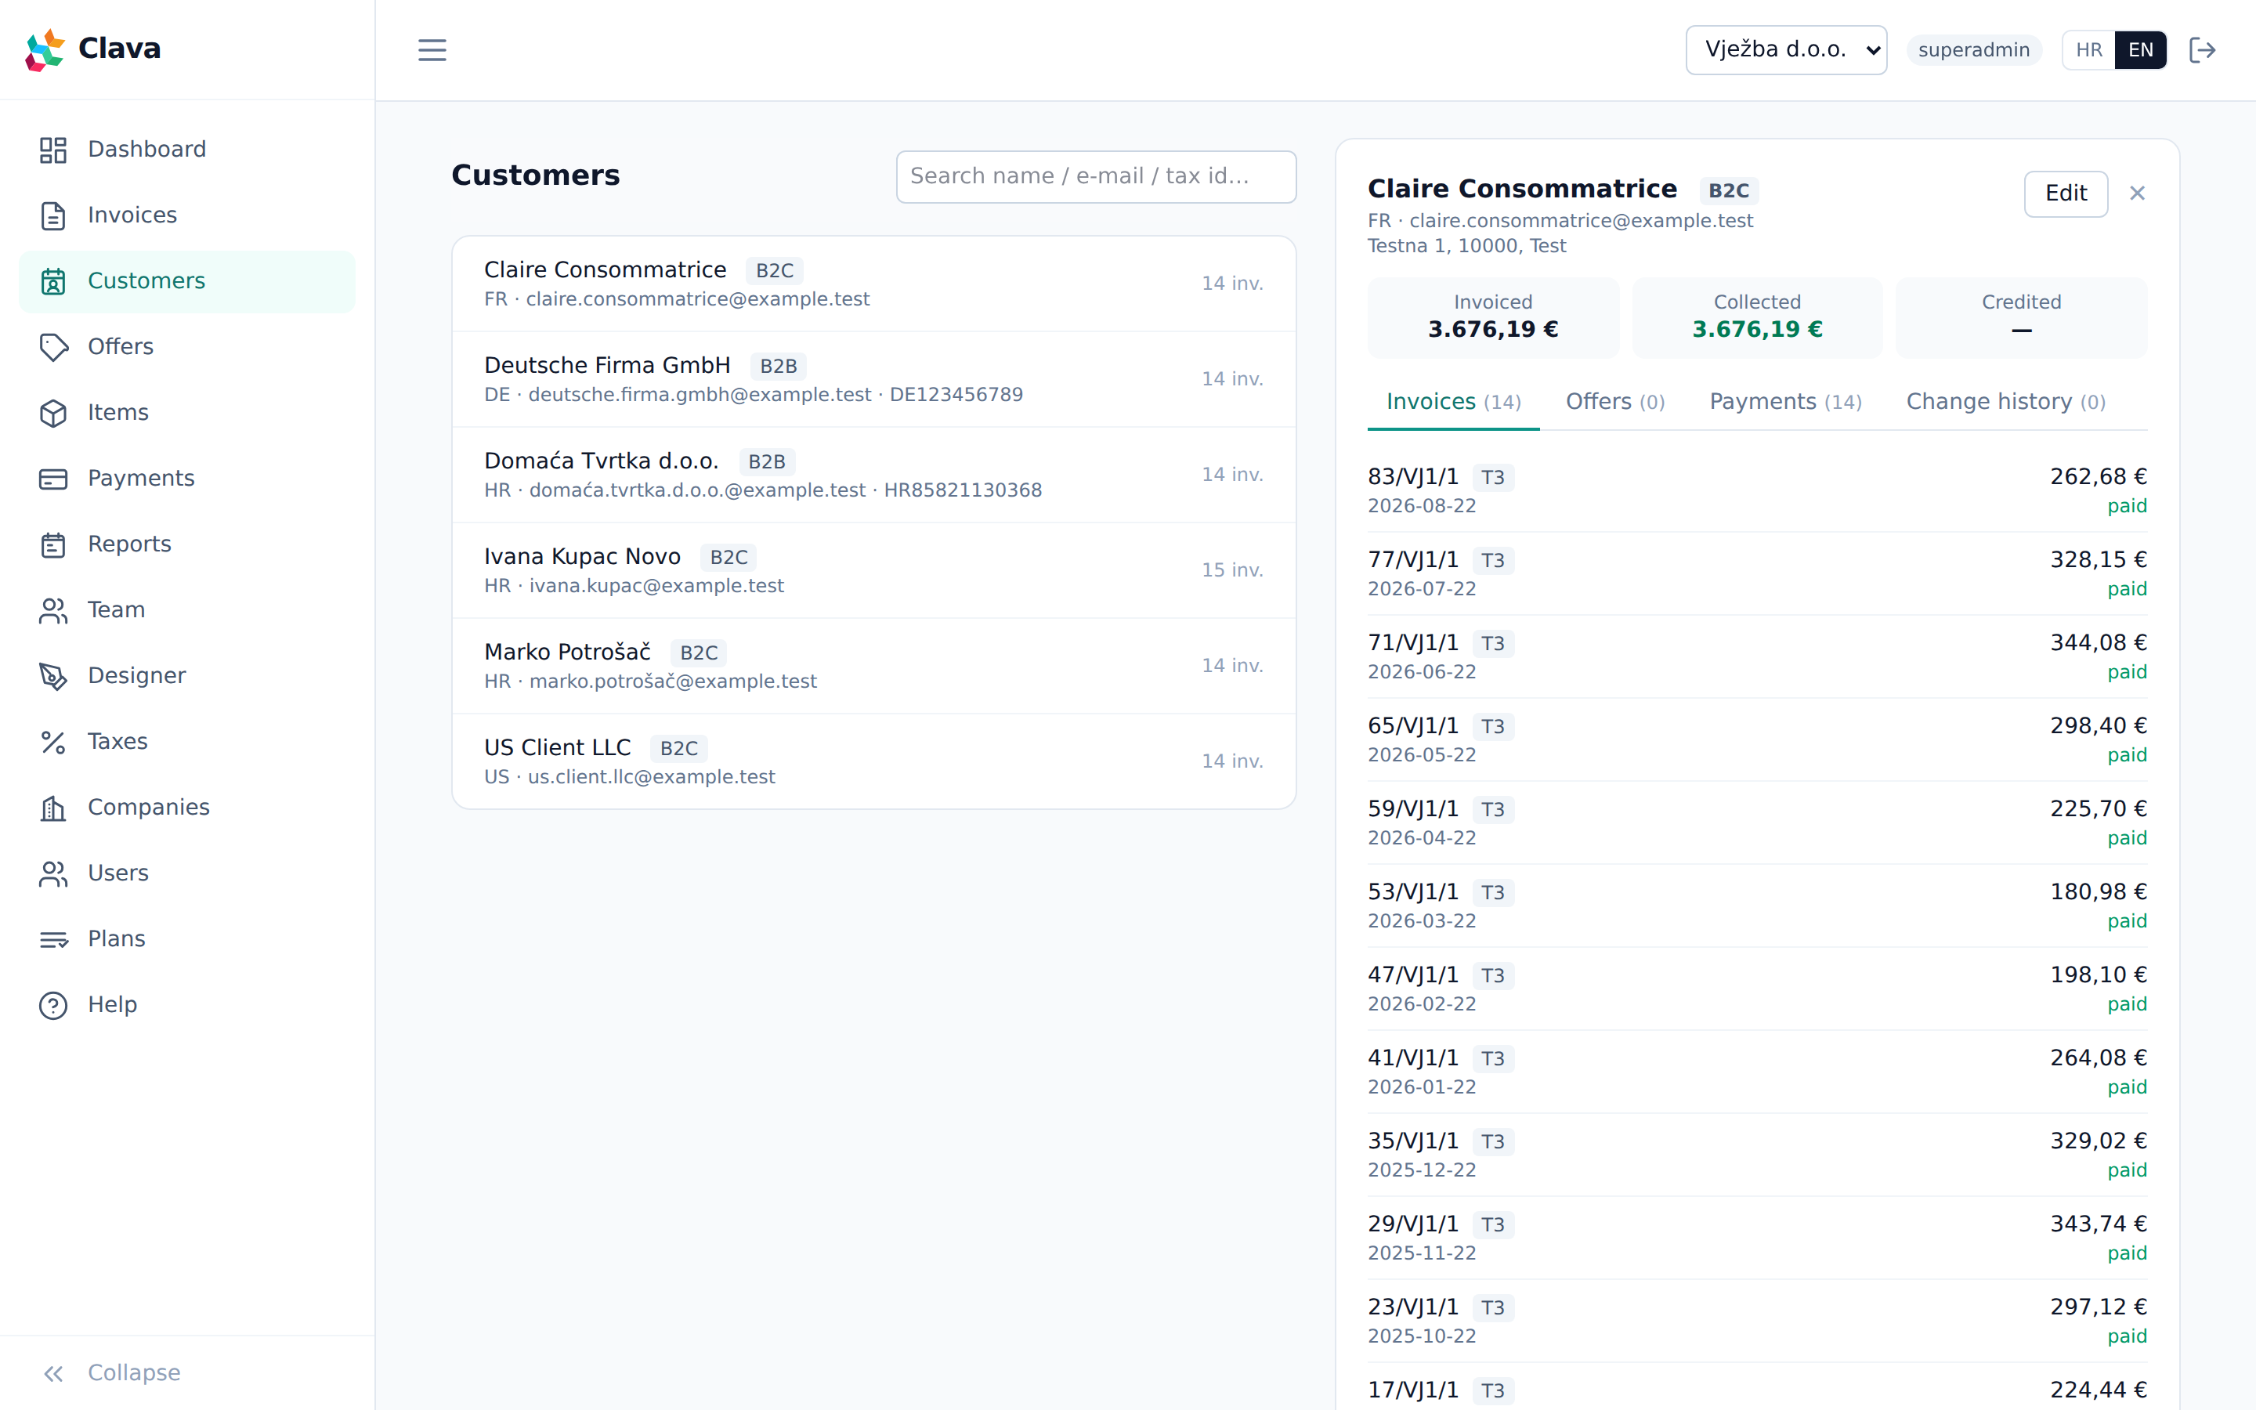Image resolution: width=2256 pixels, height=1410 pixels.
Task: Select the Invoices (14) tab
Action: pos(1453,402)
